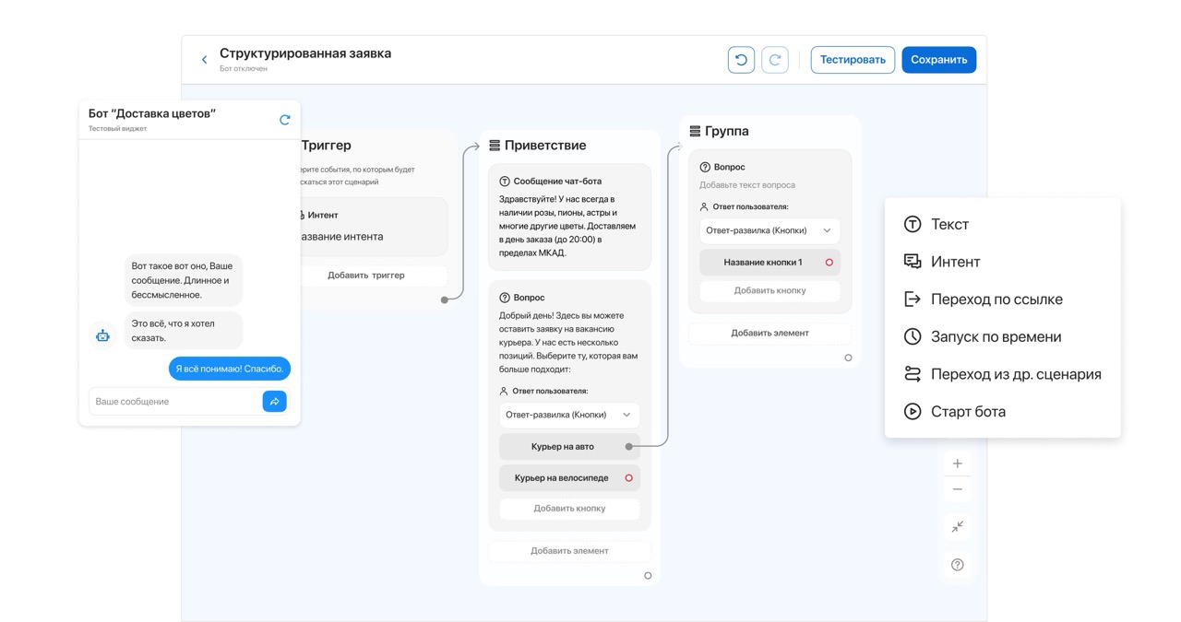Click red connector on Название кнопки 1
This screenshot has width=1181, height=622.
point(829,263)
